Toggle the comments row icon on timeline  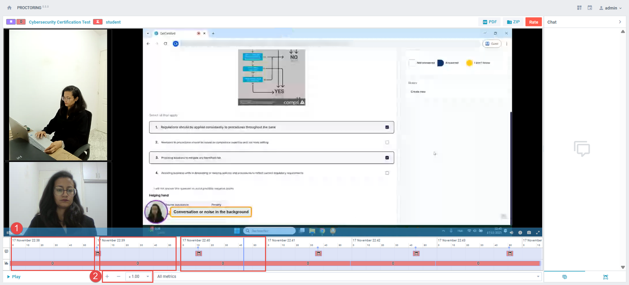(x=6, y=251)
